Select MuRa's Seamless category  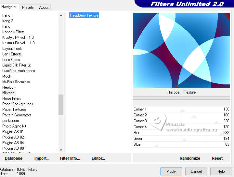click(x=16, y=82)
